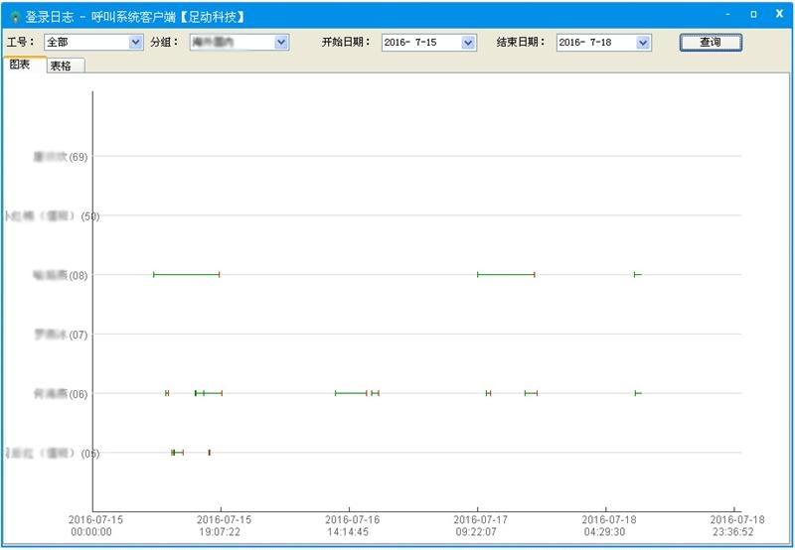Open the 结束日期 date picker arrow
795x550 pixels.
click(x=643, y=43)
